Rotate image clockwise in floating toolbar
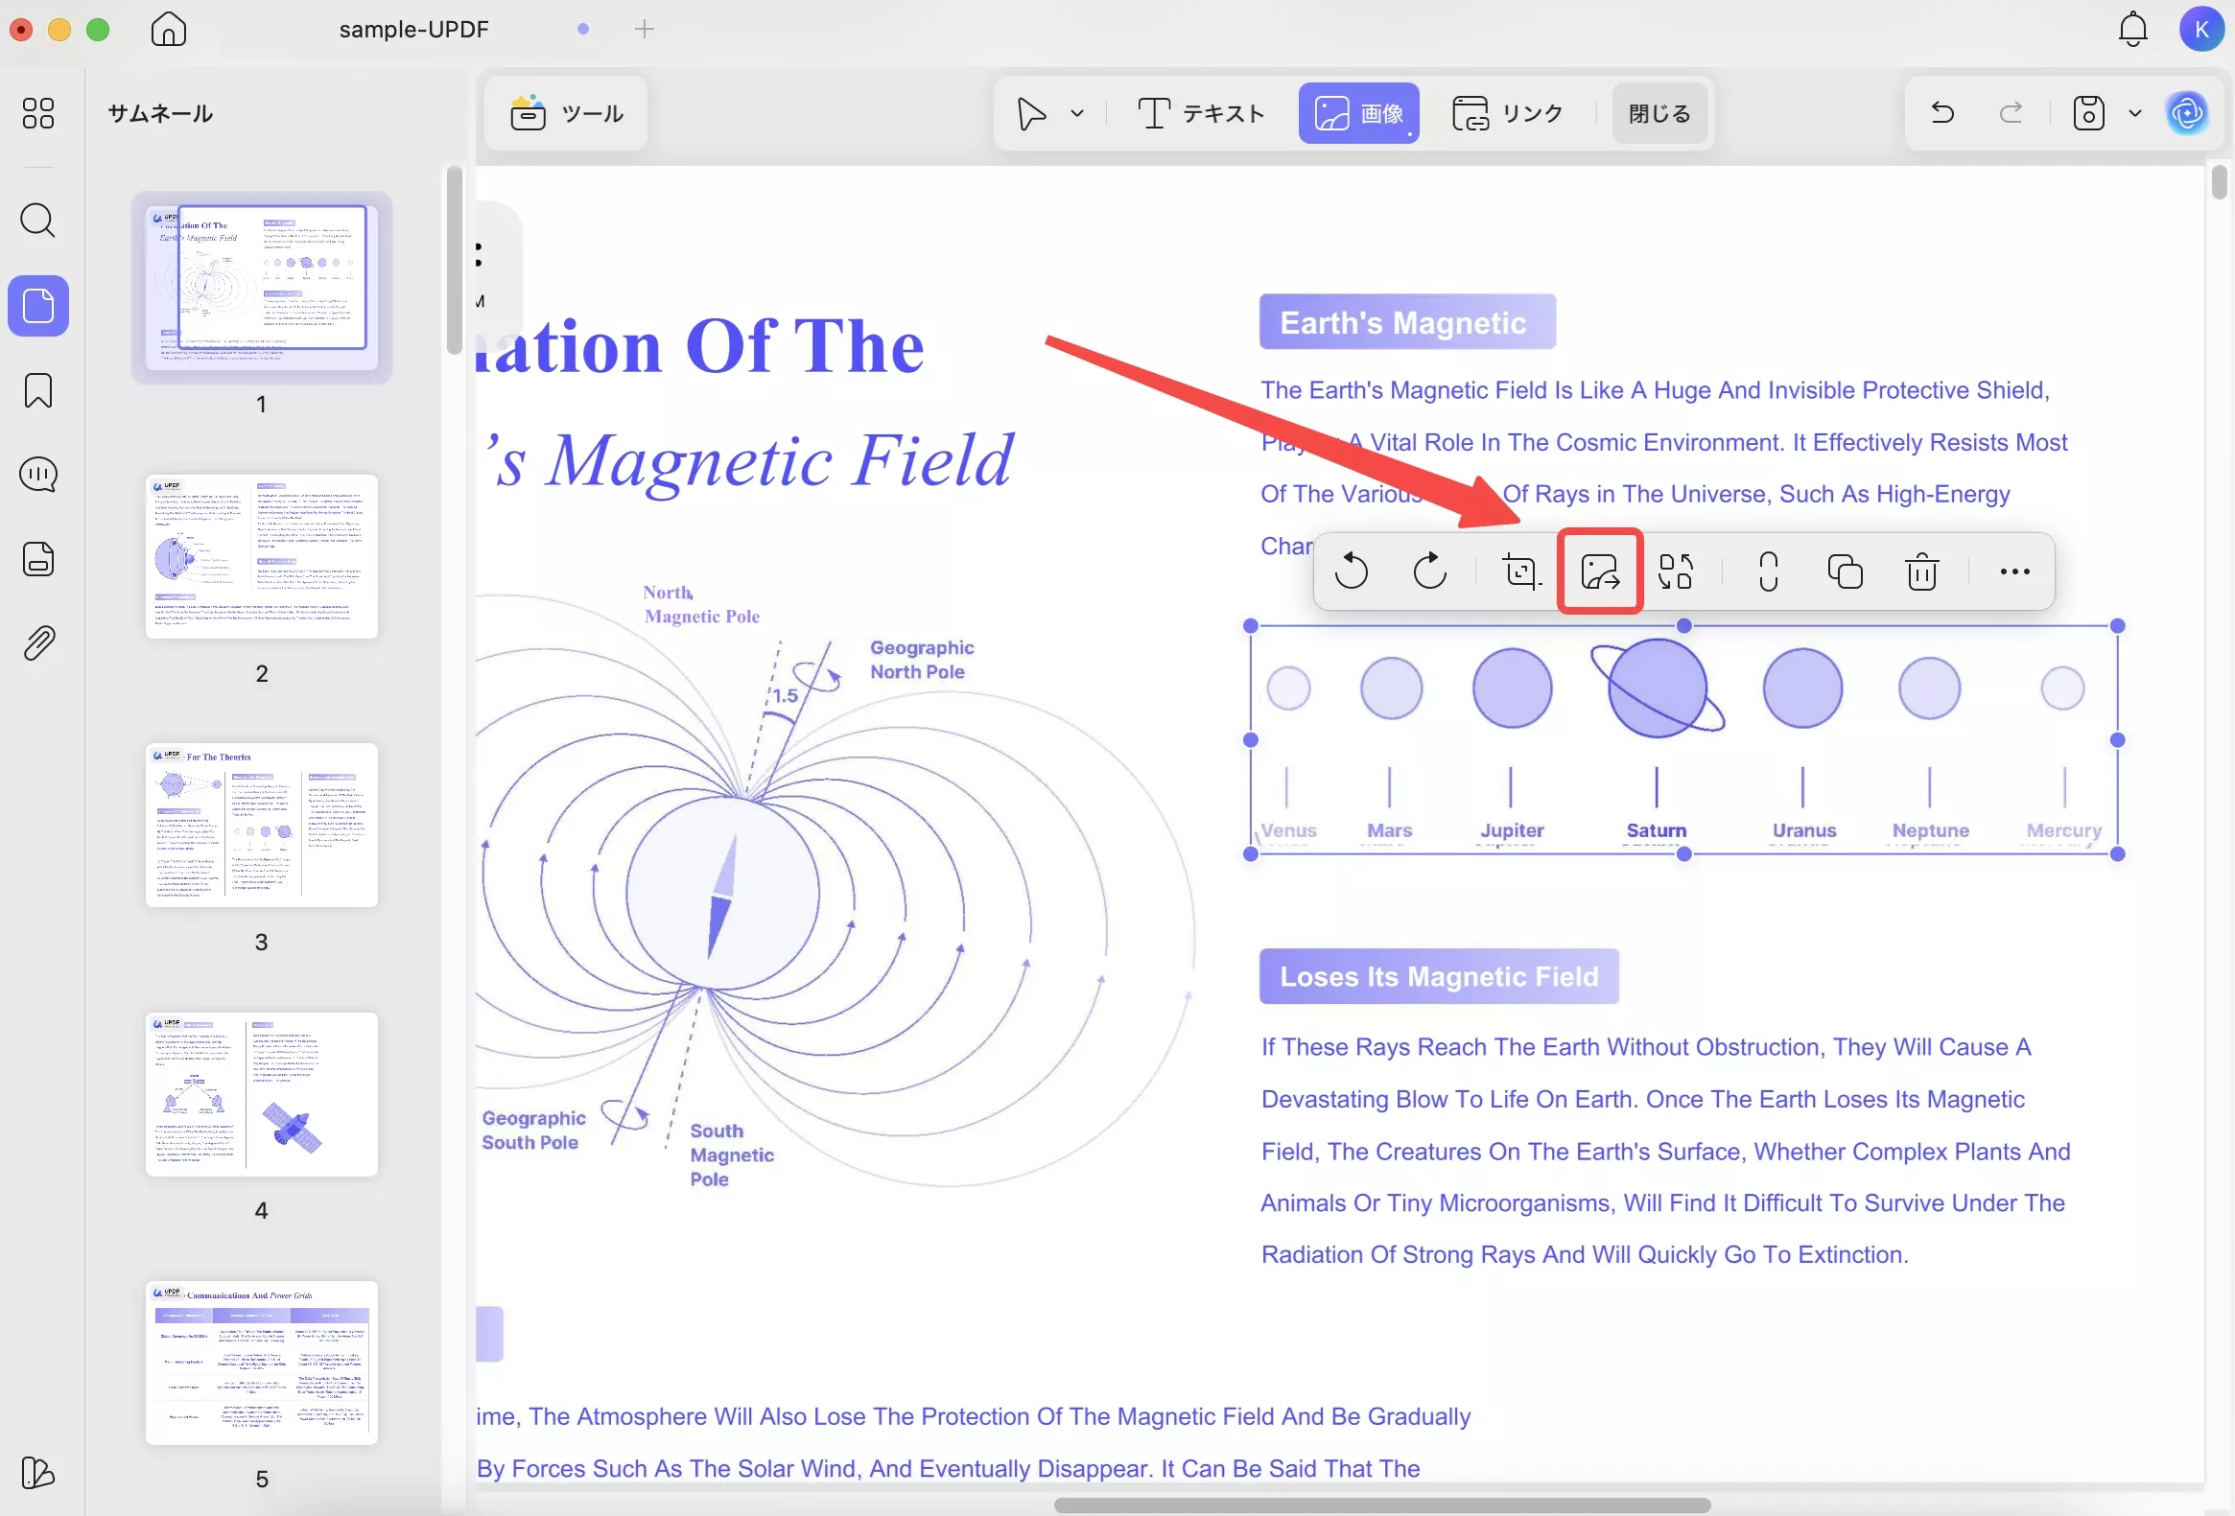 point(1429,571)
